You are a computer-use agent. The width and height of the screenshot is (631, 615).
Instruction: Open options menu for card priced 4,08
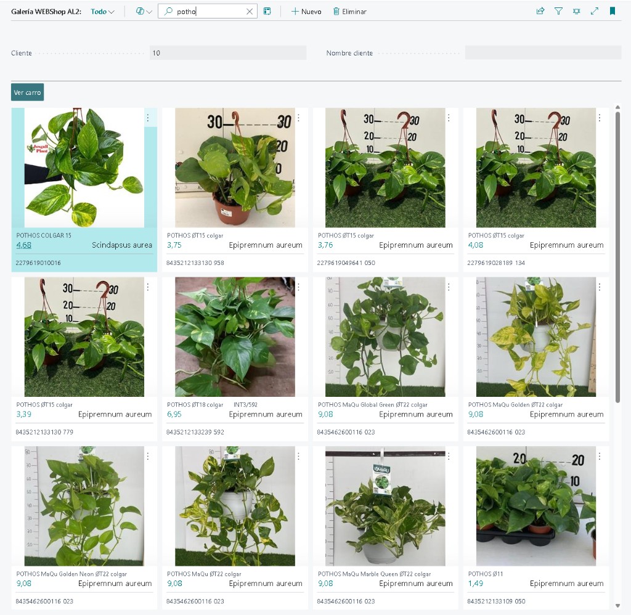600,118
